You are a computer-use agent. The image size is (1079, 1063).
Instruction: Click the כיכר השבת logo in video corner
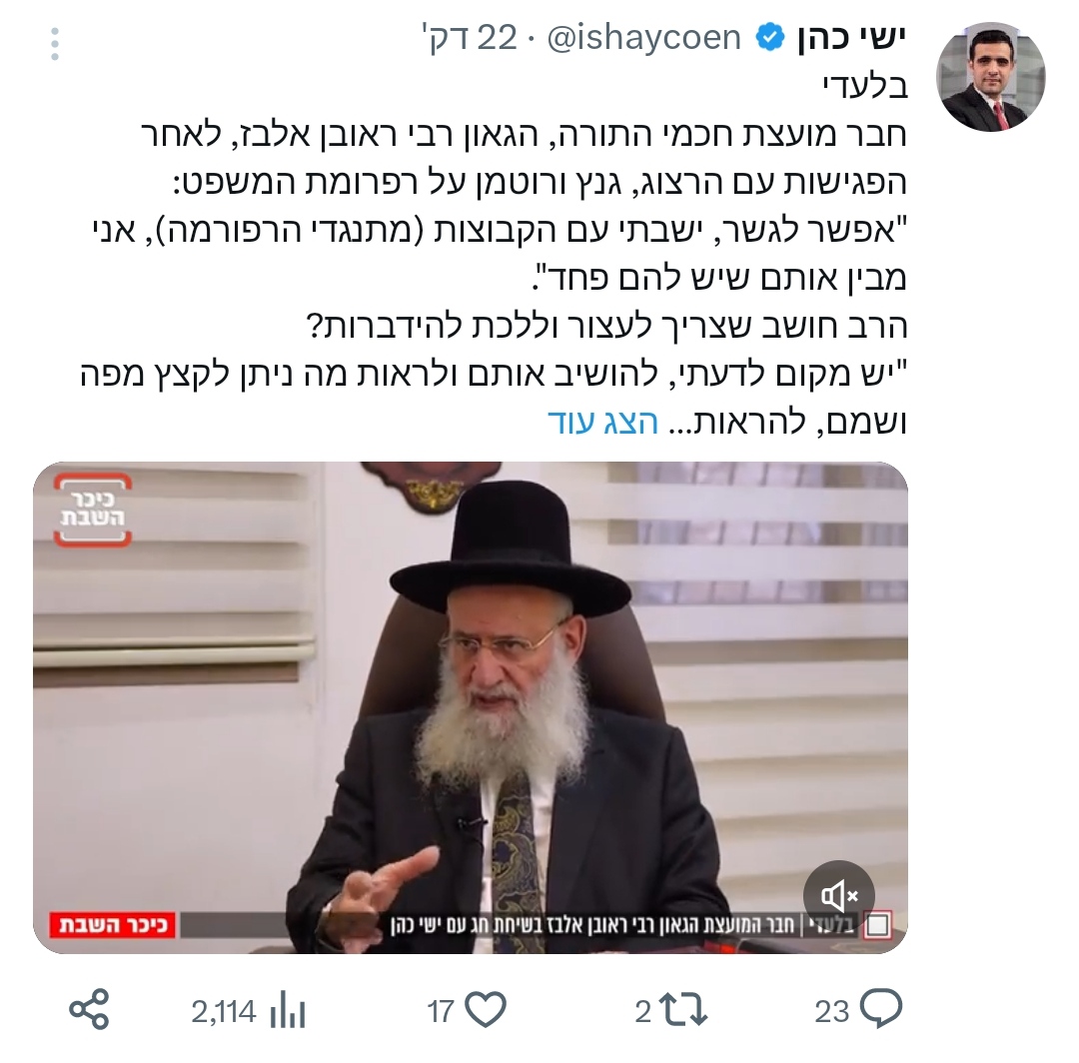point(92,510)
